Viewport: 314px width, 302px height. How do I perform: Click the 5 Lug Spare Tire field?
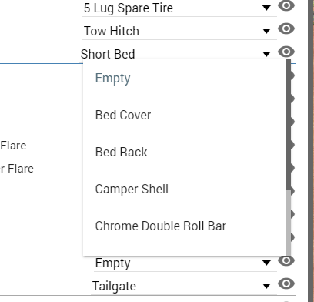click(179, 8)
